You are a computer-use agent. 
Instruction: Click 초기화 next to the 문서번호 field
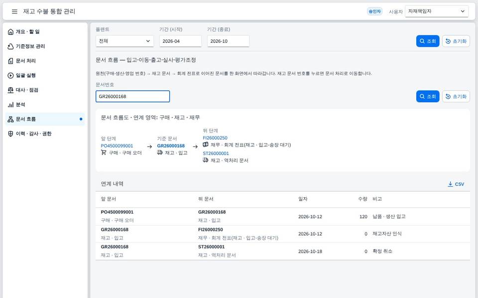click(x=456, y=96)
